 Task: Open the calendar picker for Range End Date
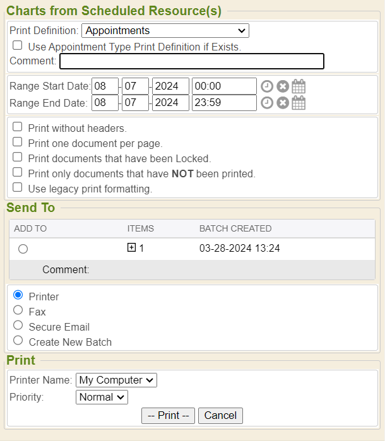click(x=299, y=103)
